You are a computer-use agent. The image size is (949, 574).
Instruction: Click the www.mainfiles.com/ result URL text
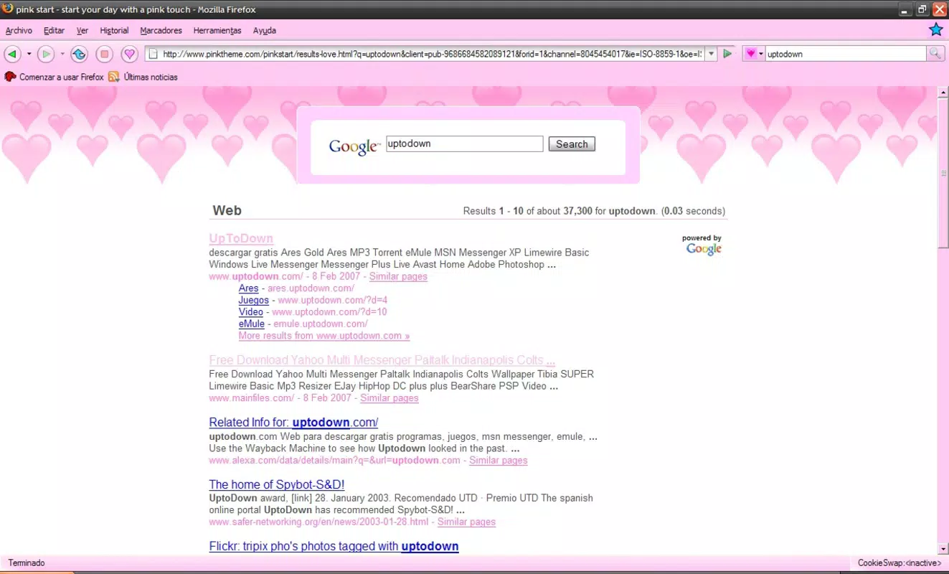tap(252, 398)
